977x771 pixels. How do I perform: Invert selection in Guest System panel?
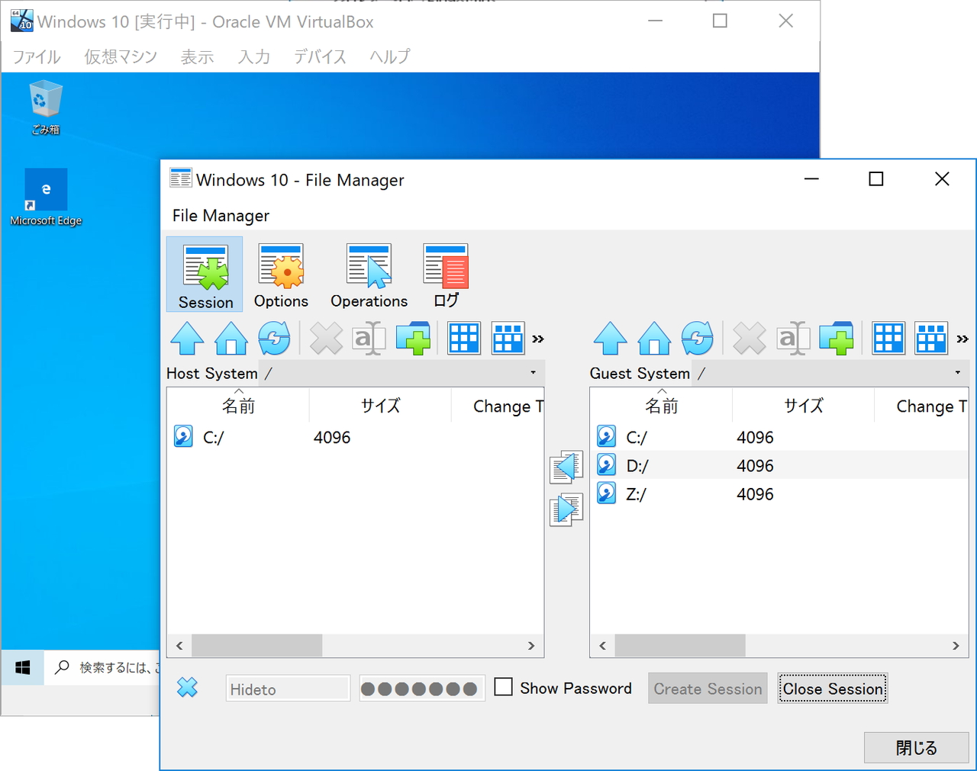coord(931,339)
